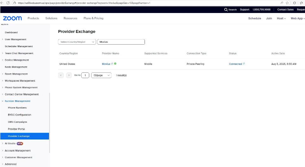305x167 pixels.
Task: Click the United States cell
Action: click(67, 64)
